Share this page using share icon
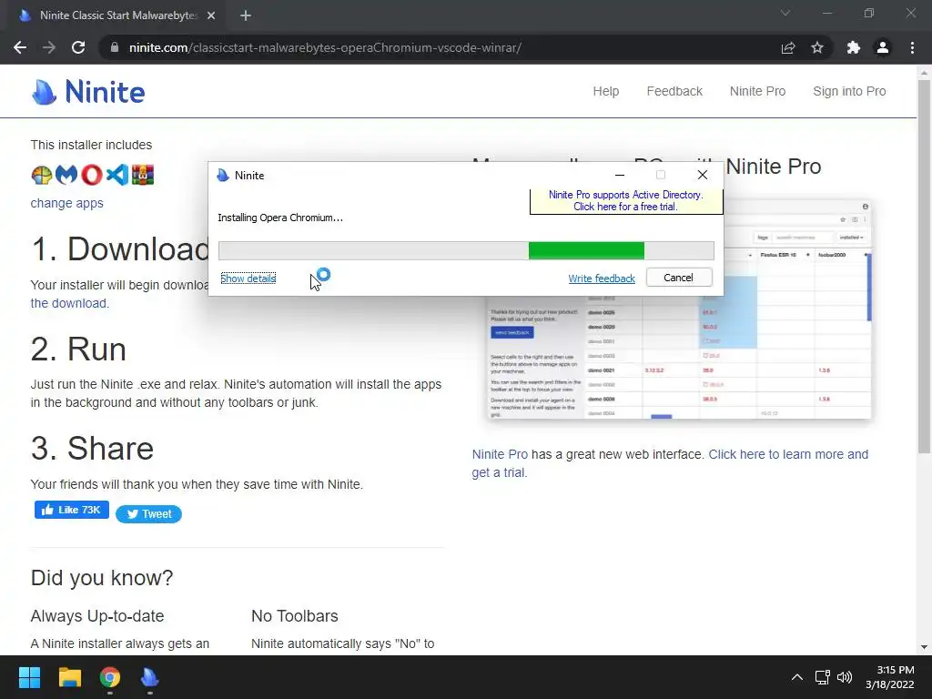This screenshot has width=932, height=699. coord(788,47)
